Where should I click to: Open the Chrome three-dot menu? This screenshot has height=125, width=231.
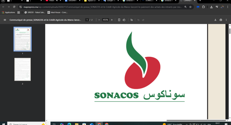pos(228,7)
